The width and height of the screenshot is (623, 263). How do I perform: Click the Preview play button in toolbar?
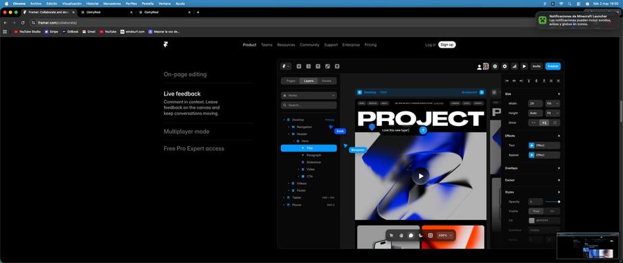pyautogui.click(x=524, y=66)
